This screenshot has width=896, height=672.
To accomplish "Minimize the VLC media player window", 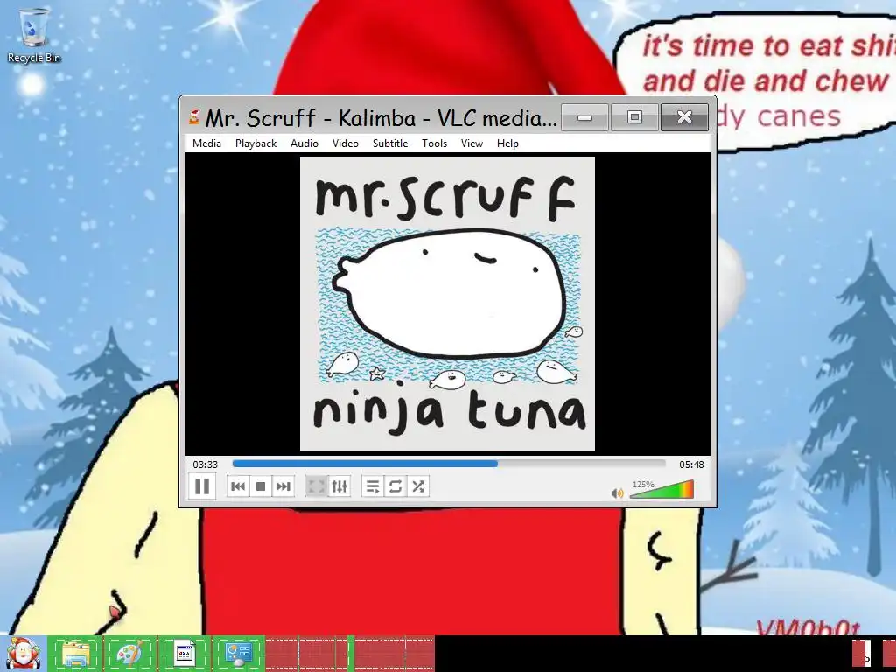I will tap(584, 117).
